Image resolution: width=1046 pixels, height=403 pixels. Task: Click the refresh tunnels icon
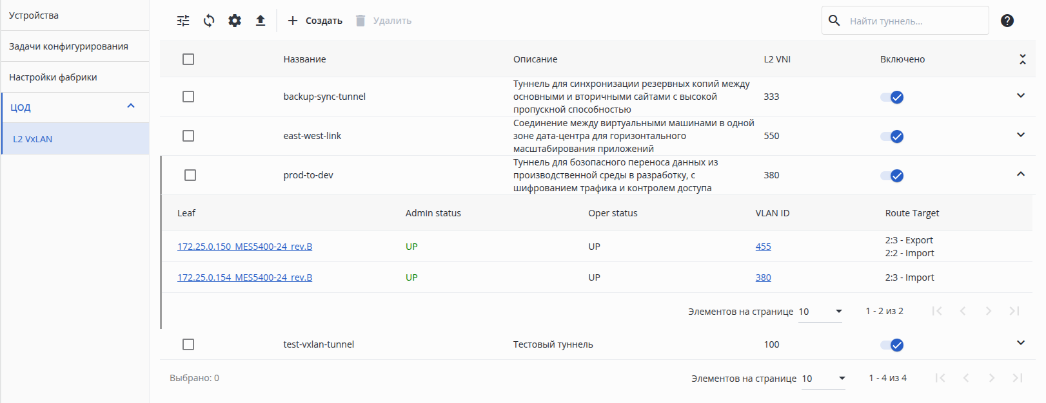coord(209,21)
